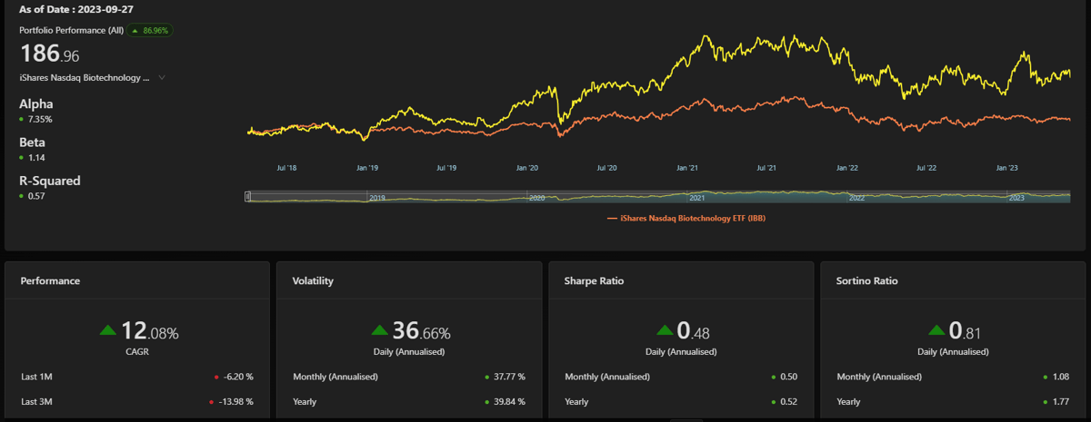Click the green triangle next to Sharpe 0.48
The width and height of the screenshot is (1091, 422).
665,331
